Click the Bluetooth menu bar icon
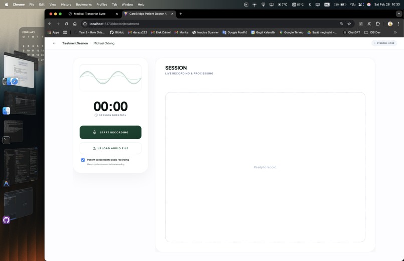The image size is (404, 261). (310, 4)
